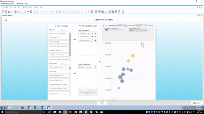The image size is (204, 114).
Task: Click the list view icon beside the chart icon
Action: coord(106,25)
